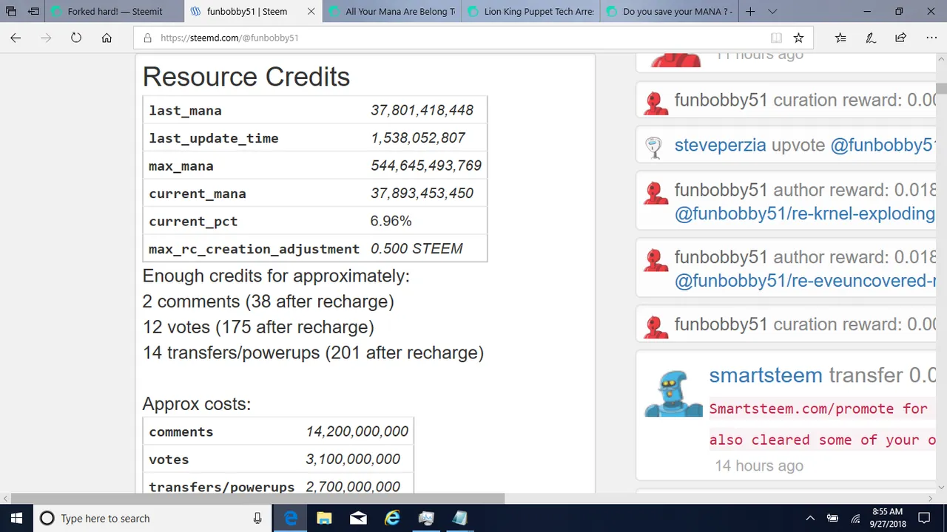
Task: Open File Explorer from taskbar
Action: [x=324, y=518]
